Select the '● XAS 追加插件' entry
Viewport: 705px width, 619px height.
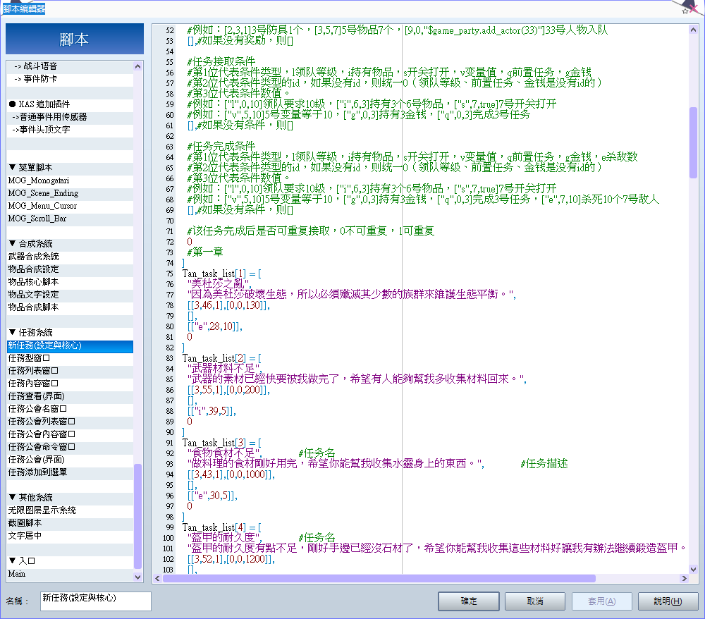[x=70, y=104]
